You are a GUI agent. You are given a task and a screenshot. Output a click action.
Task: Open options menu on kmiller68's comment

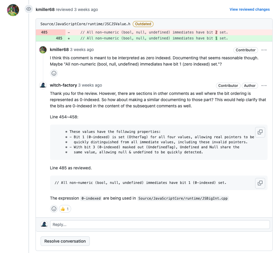pyautogui.click(x=264, y=50)
